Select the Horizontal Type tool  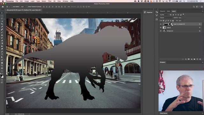(x=2, y=55)
